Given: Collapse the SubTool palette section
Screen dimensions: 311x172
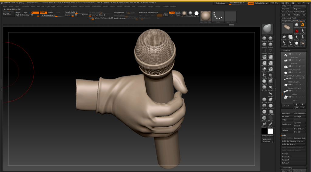Looking at the screenshot, I should 286,51.
